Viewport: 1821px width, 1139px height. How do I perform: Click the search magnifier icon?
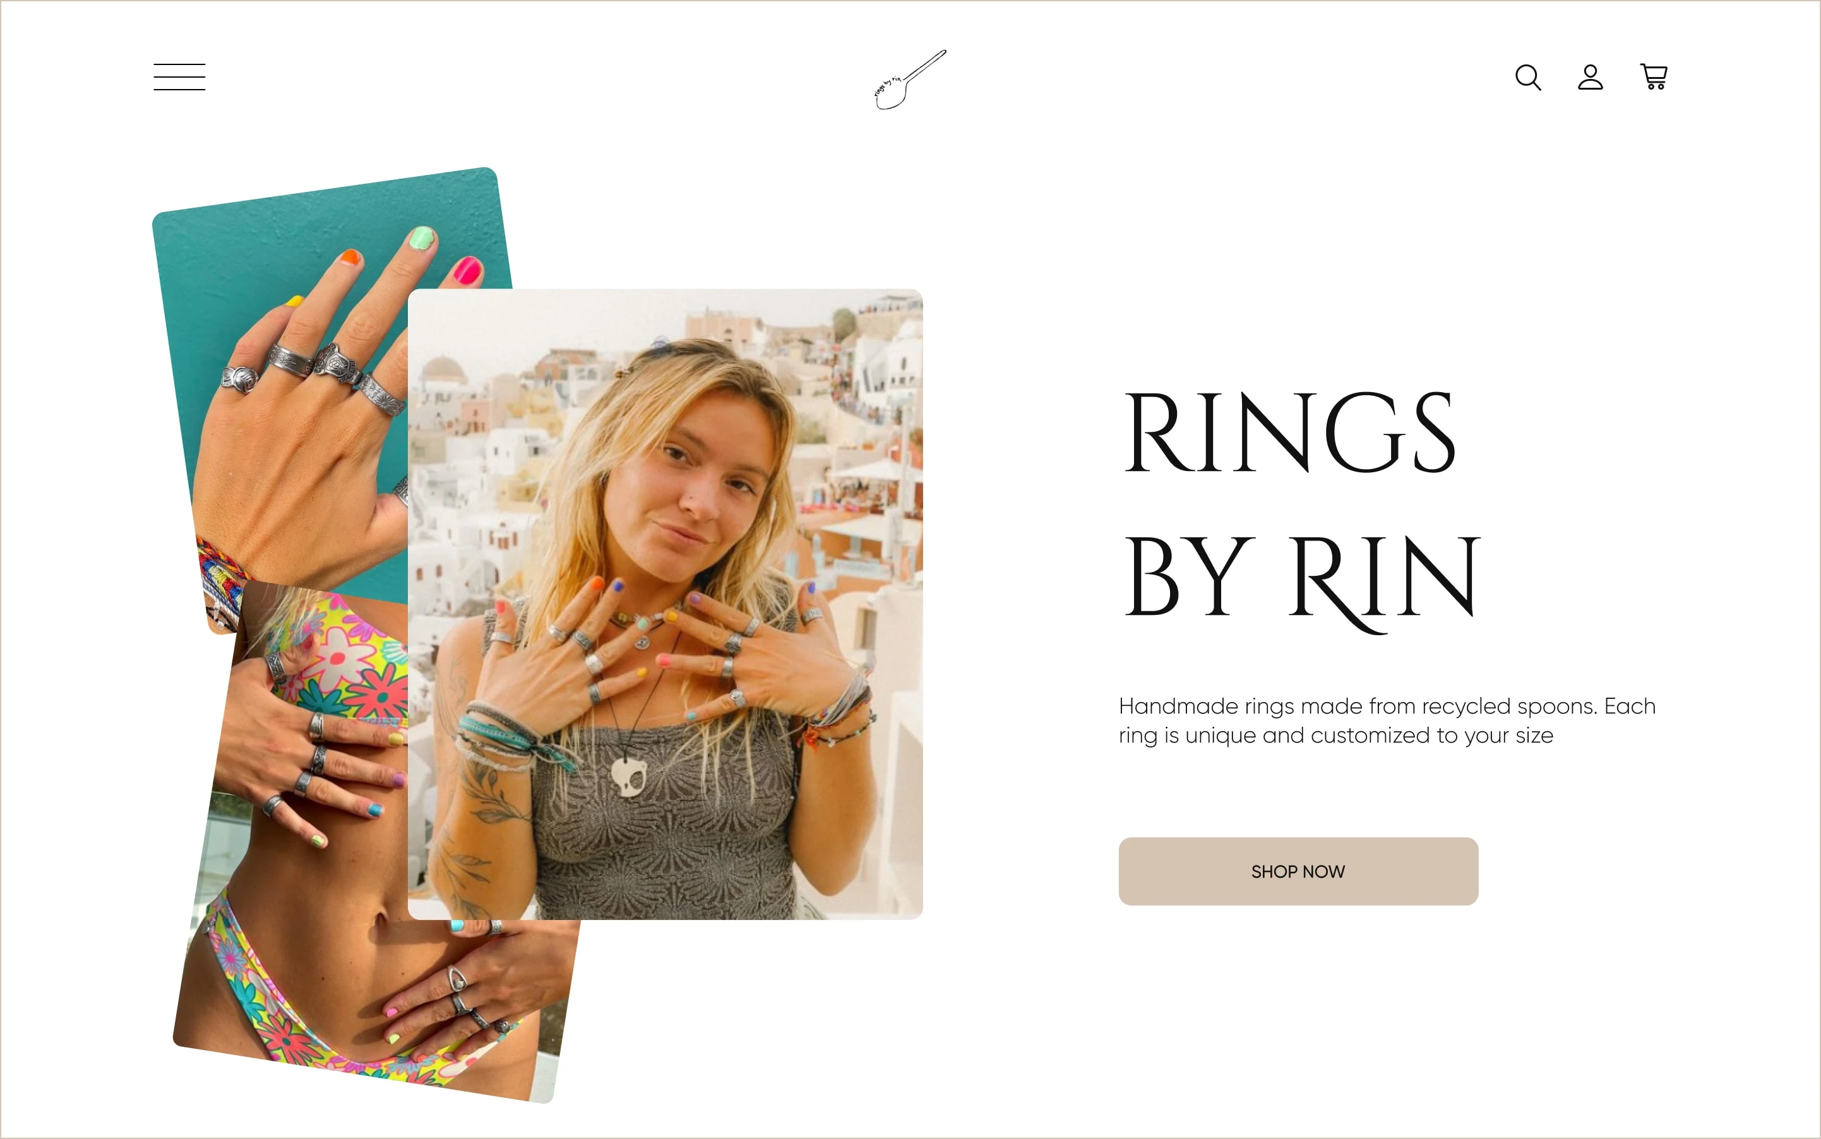point(1528,77)
